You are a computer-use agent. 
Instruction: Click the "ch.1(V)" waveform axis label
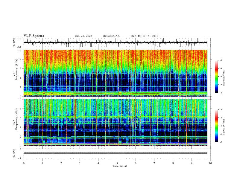(14, 42)
